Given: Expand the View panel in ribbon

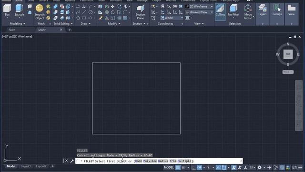Looking at the screenshot, I should 199,23.
